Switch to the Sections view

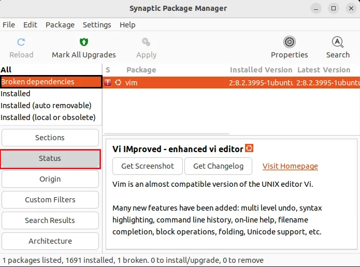coord(50,138)
